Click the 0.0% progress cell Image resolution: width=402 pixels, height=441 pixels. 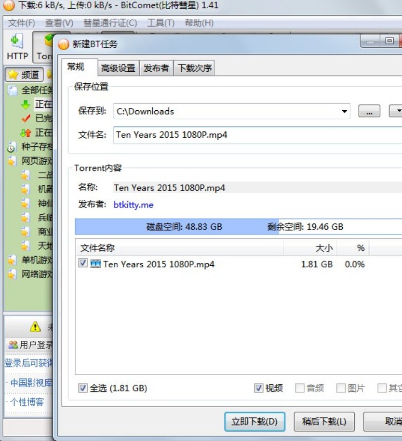(355, 264)
